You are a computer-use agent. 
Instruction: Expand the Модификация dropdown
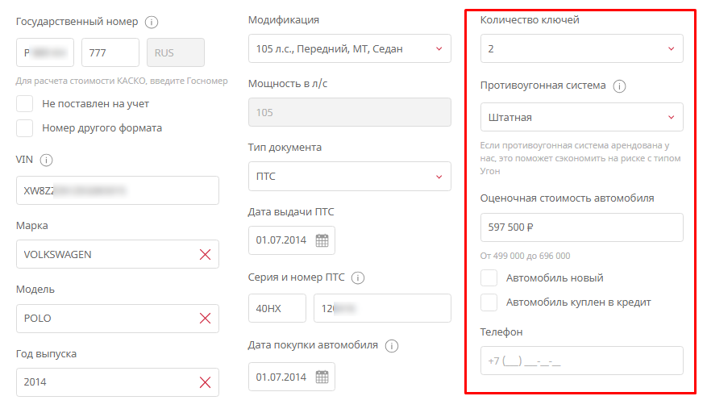coord(349,48)
